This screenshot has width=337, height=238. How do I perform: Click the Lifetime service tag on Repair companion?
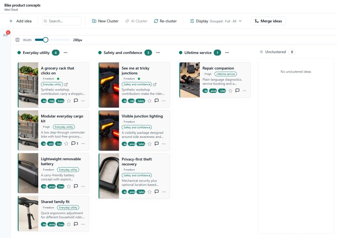tap(226, 74)
